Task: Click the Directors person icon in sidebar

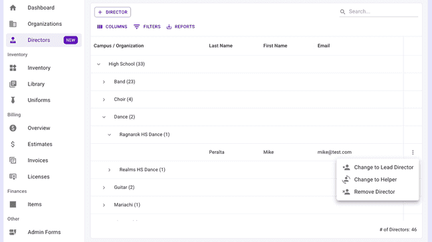Action: (13, 40)
